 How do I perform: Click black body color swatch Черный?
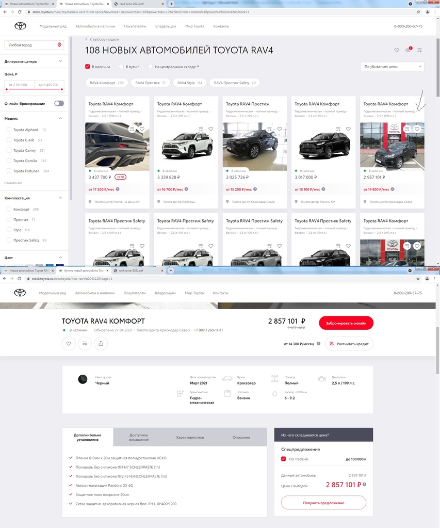coord(83,379)
